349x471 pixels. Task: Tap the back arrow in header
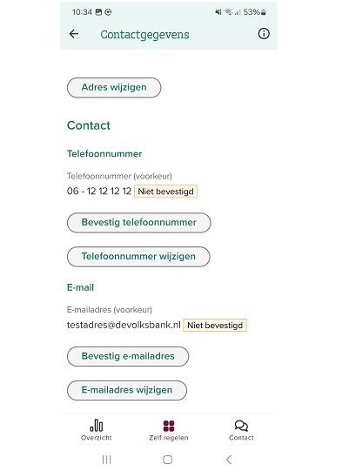click(74, 34)
